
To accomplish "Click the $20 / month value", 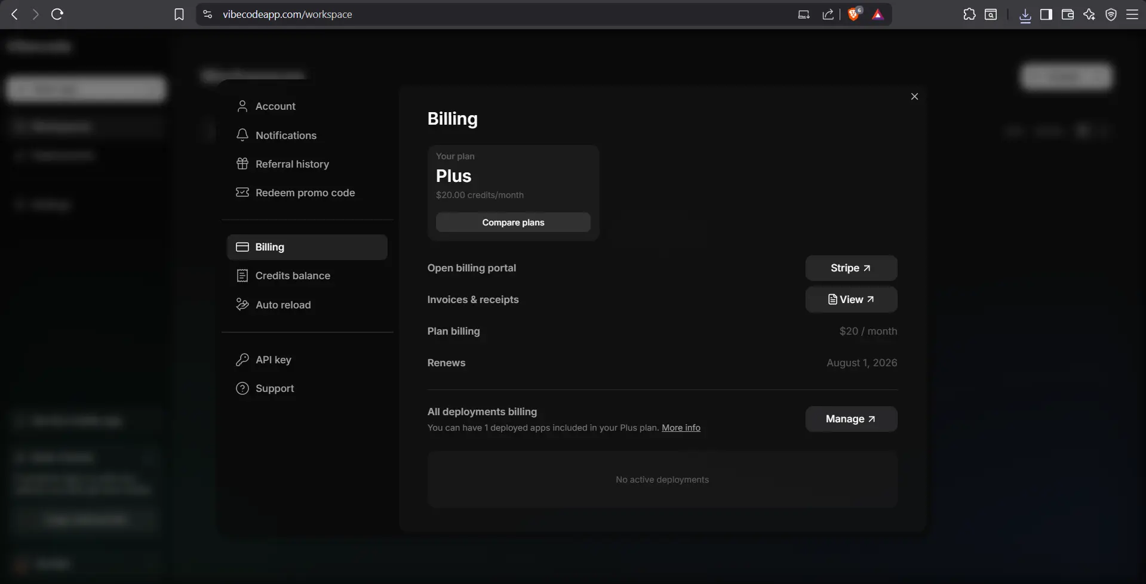I will pyautogui.click(x=868, y=331).
